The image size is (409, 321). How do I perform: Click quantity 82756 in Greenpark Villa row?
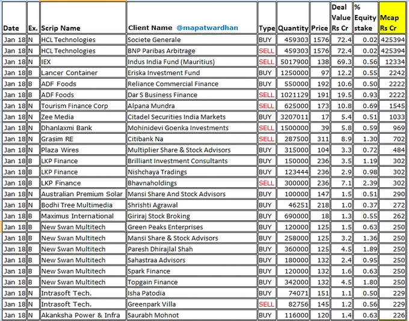point(293,304)
